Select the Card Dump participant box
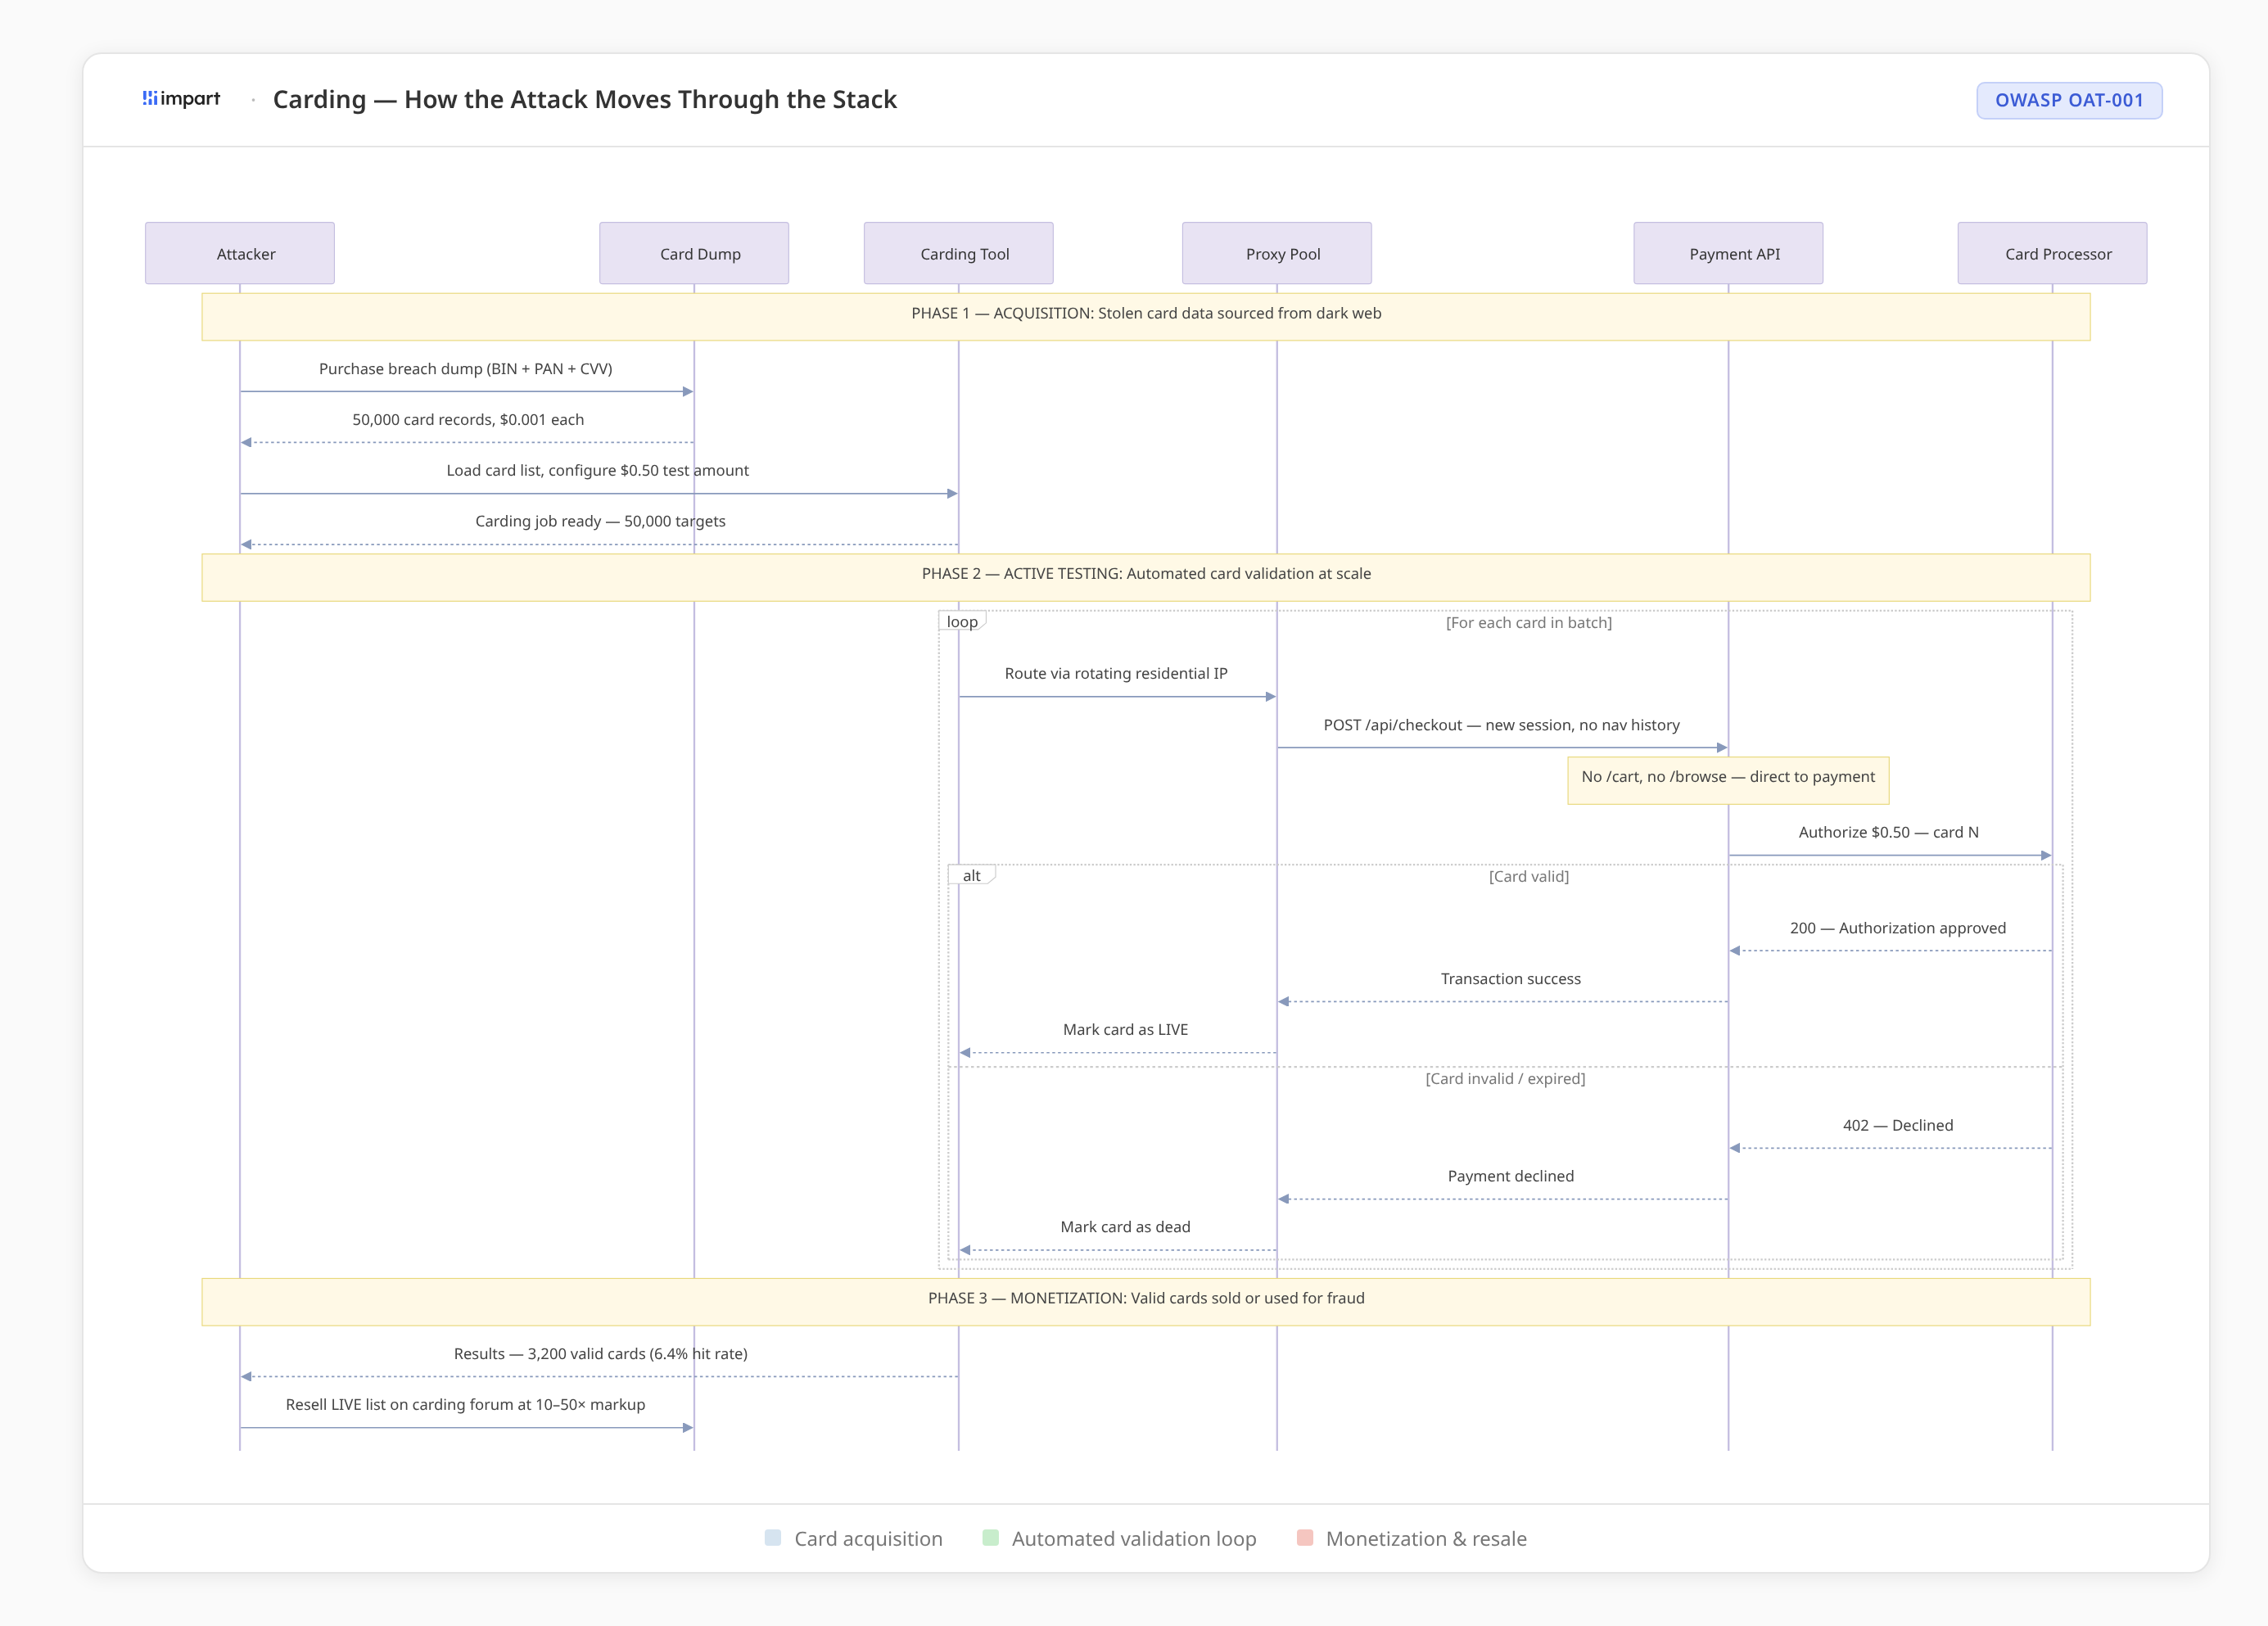The width and height of the screenshot is (2268, 1626). pyautogui.click(x=694, y=253)
